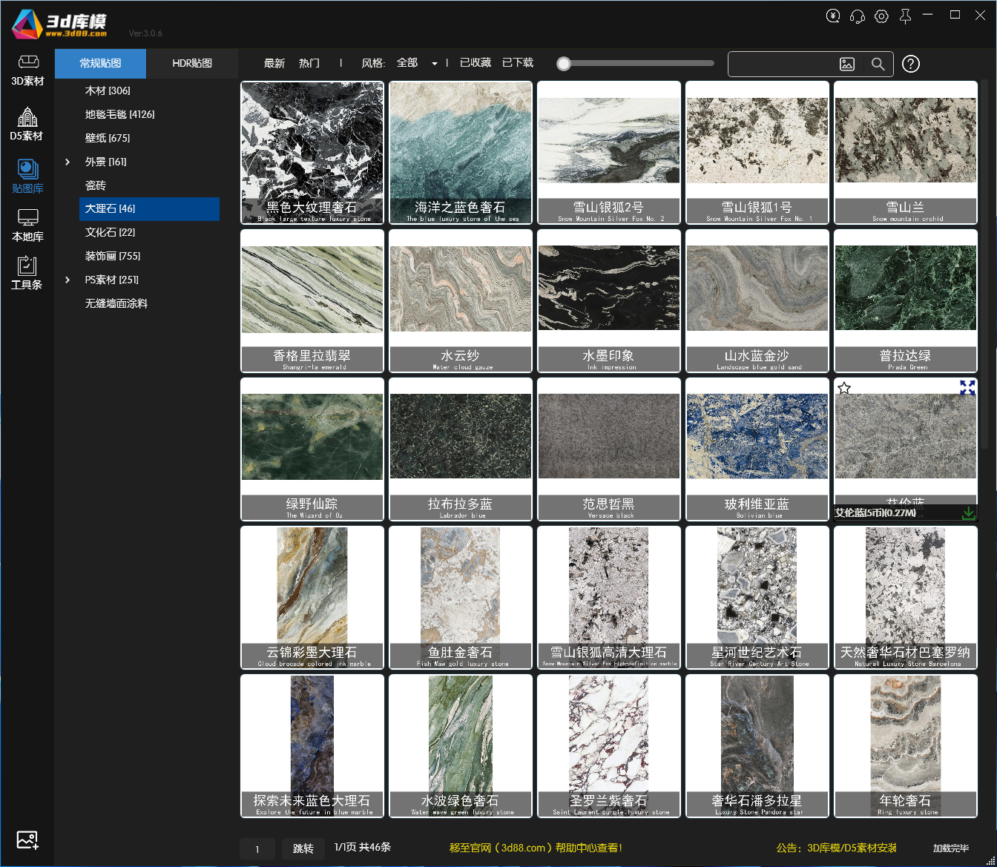Image resolution: width=997 pixels, height=867 pixels.
Task: Open the 雪山银狐1号 texture thumbnail
Action: coord(757,153)
